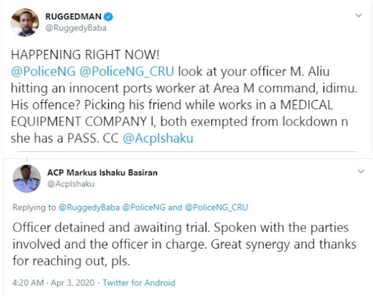Screen dimensions: 373x302
Task: Open the RUGGEDMAN display name
Action: [x=73, y=17]
